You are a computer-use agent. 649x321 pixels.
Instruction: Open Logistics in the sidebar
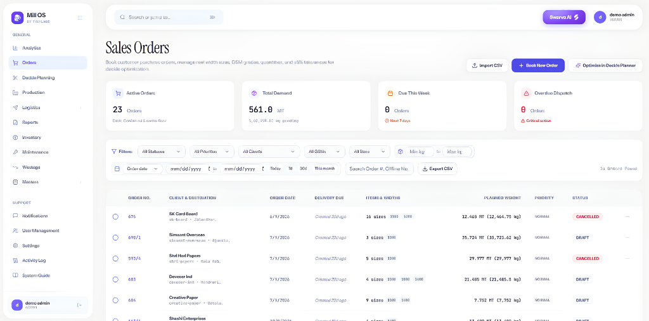pyautogui.click(x=48, y=107)
